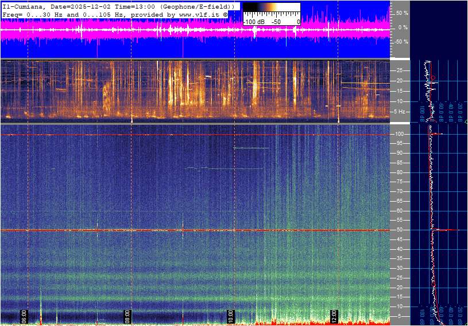The height and width of the screenshot is (326, 468).
Task: Select the 12:00 time marker label
Action: pyautogui.click(x=334, y=316)
